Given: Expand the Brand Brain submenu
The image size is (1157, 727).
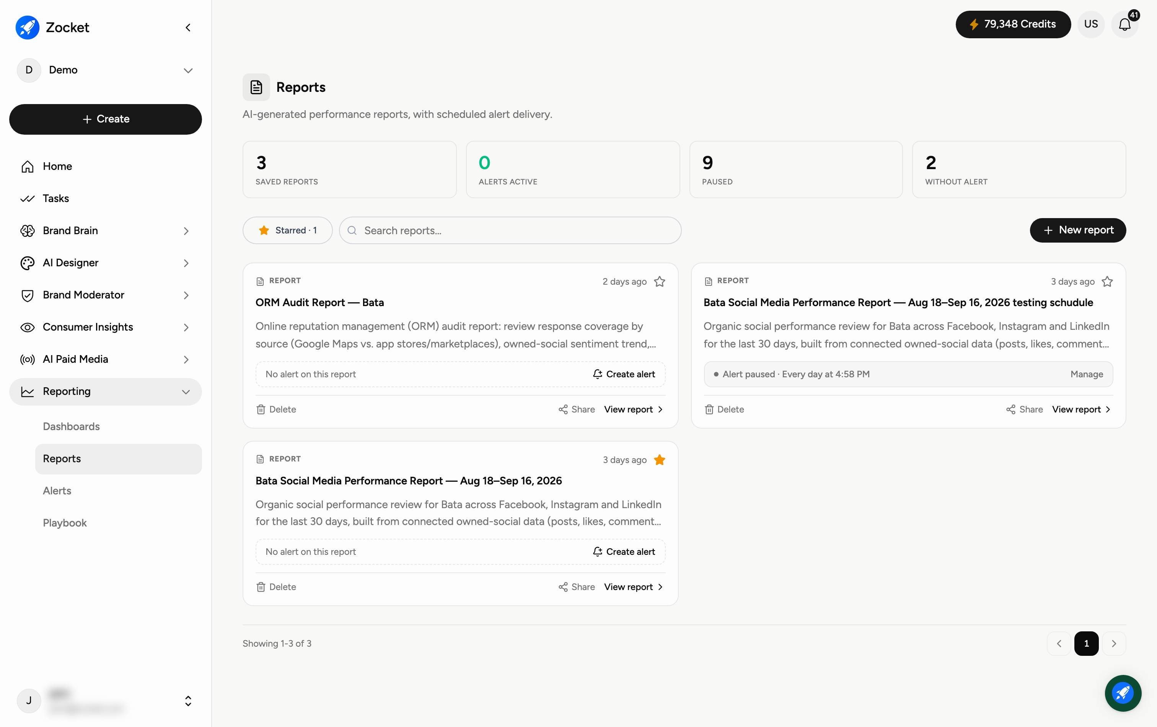Looking at the screenshot, I should click(x=186, y=231).
